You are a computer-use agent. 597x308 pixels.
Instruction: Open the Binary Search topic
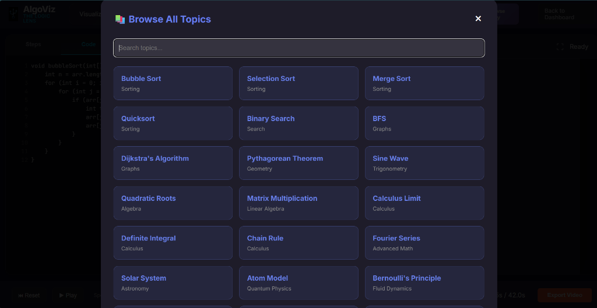[x=298, y=123]
